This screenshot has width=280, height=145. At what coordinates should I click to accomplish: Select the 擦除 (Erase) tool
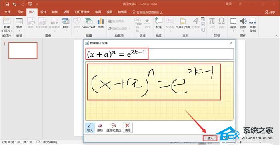[x=100, y=127]
